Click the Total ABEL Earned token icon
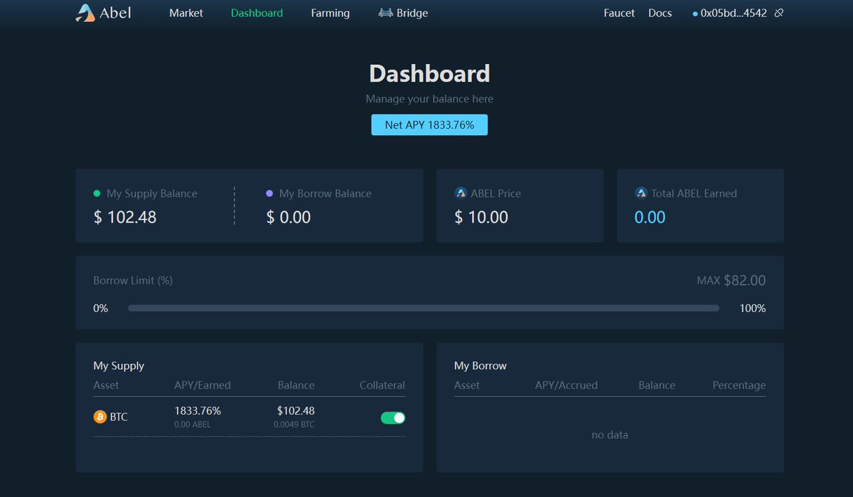 (641, 193)
